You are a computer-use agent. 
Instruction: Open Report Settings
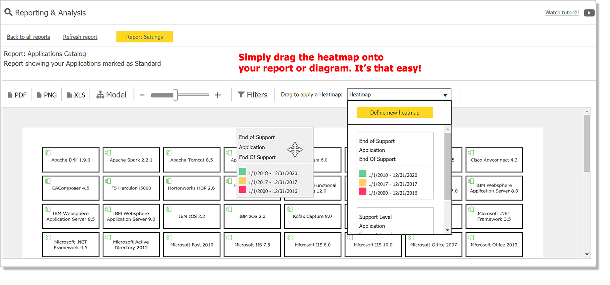[x=145, y=37]
